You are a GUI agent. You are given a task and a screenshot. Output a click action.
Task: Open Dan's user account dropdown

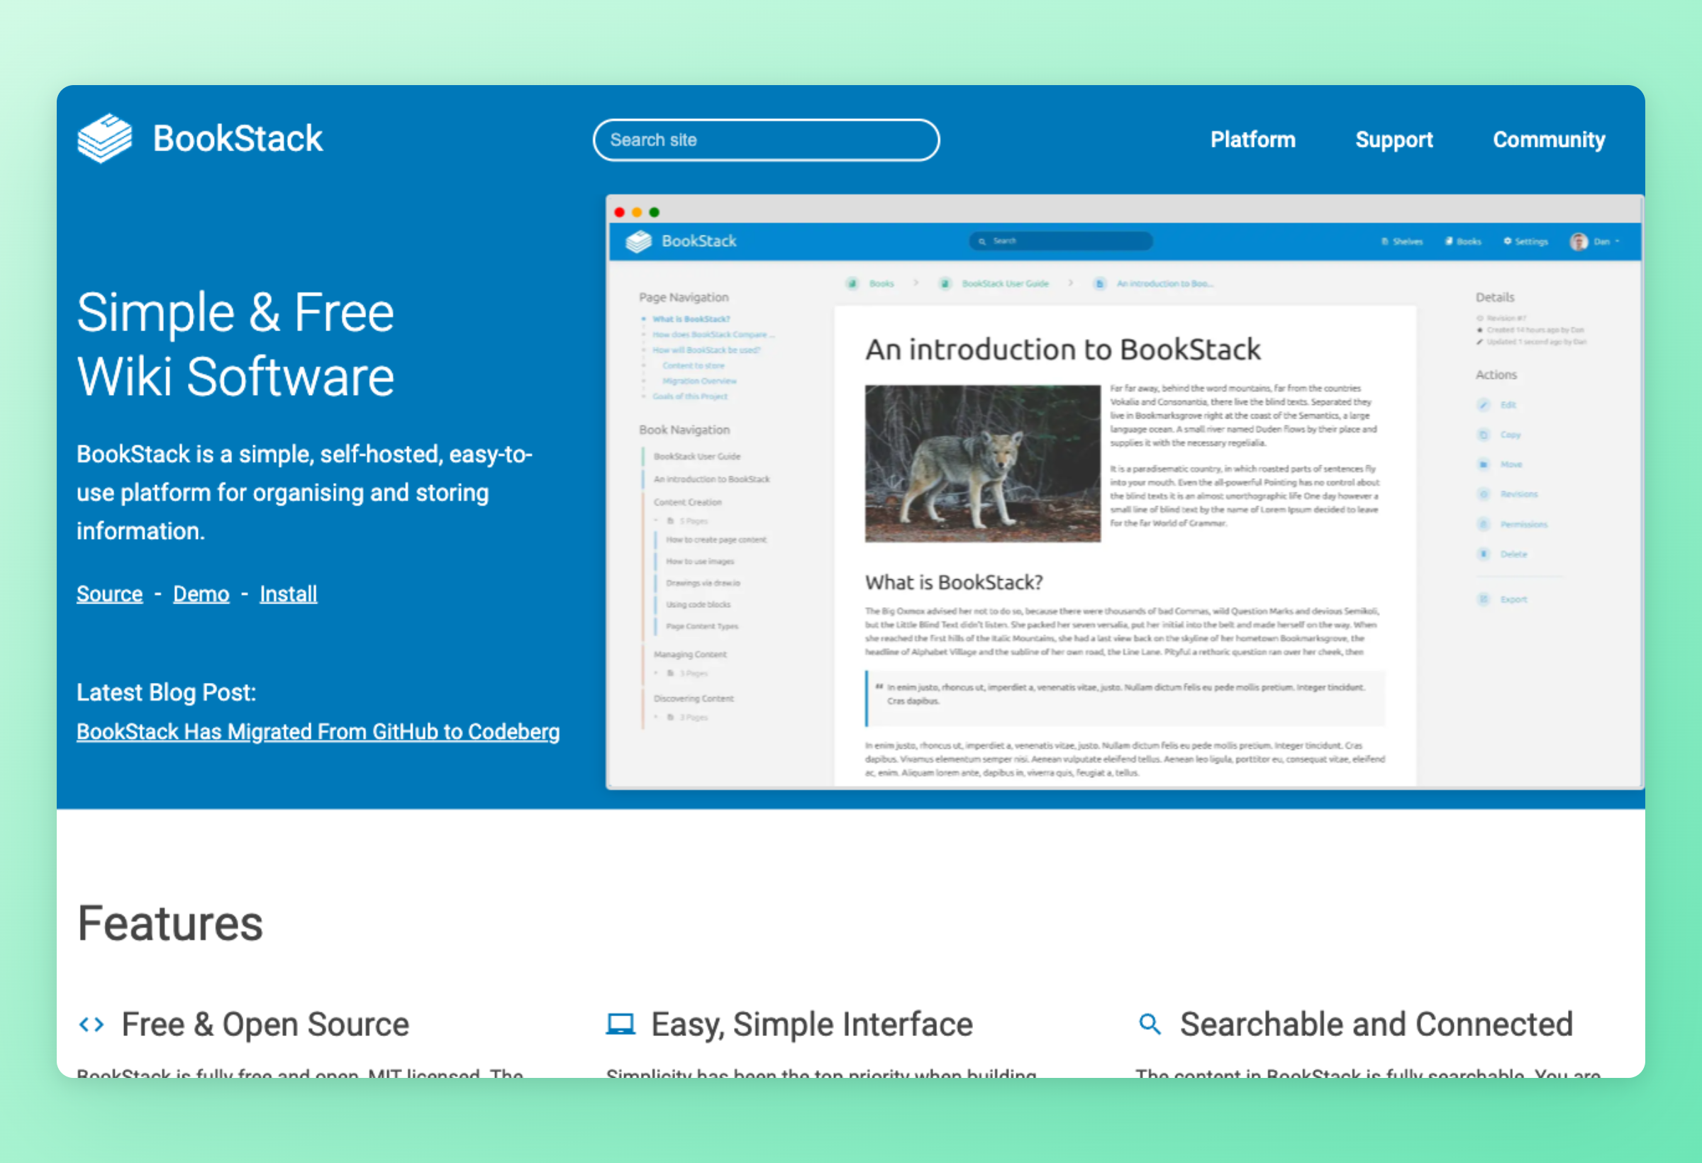(x=1596, y=241)
